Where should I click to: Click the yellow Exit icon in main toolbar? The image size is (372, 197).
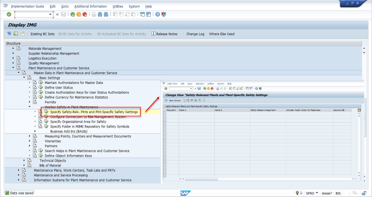(79, 14)
